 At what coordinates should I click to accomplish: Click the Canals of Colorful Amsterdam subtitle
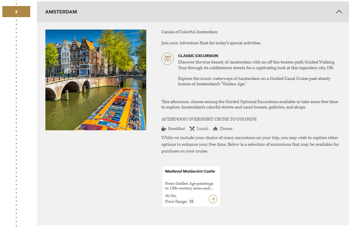point(190,32)
